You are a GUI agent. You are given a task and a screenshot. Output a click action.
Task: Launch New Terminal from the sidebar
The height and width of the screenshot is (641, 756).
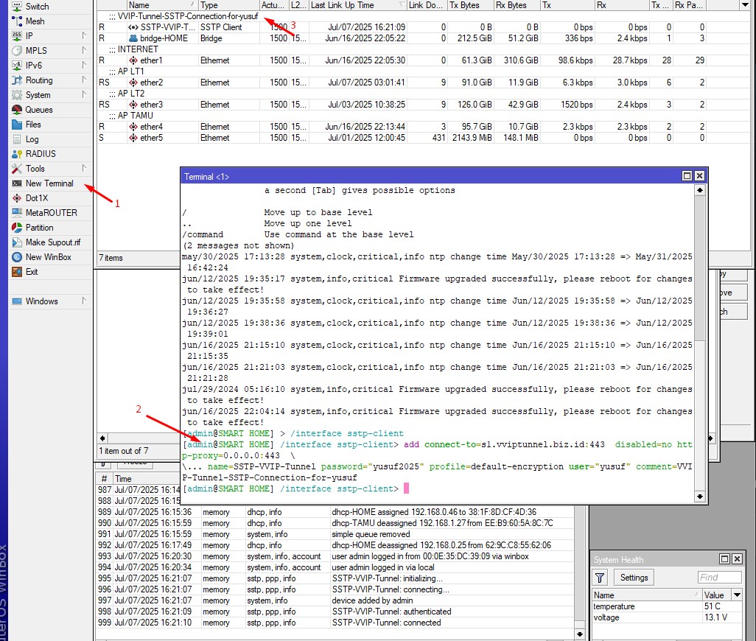pyautogui.click(x=49, y=183)
